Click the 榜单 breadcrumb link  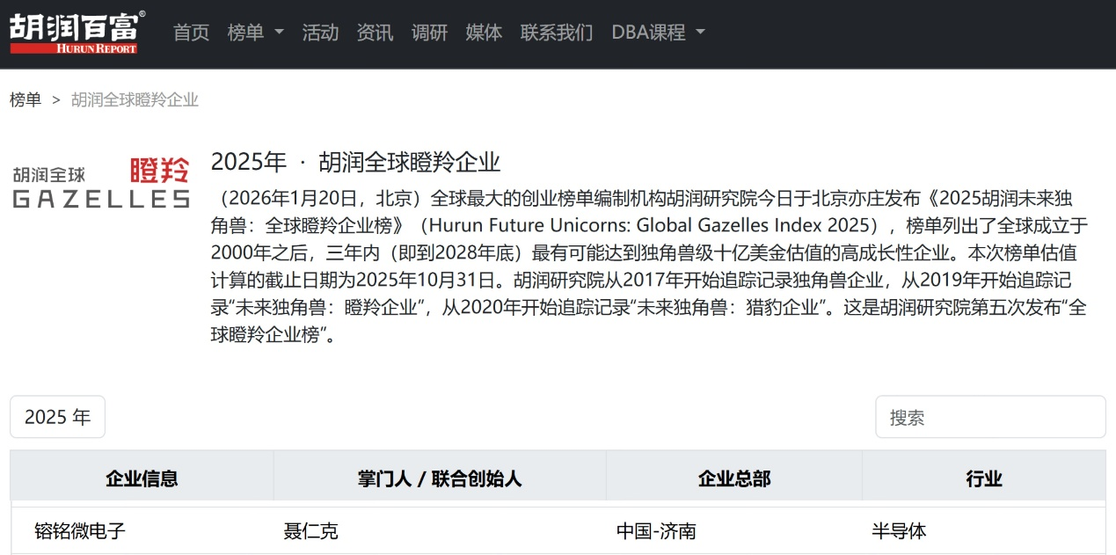pos(26,100)
